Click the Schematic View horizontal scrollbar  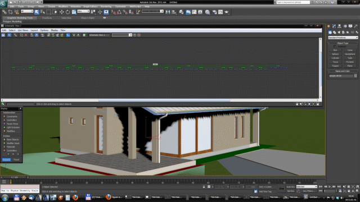[x=164, y=100]
